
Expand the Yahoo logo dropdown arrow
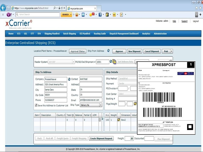coord(13,14)
